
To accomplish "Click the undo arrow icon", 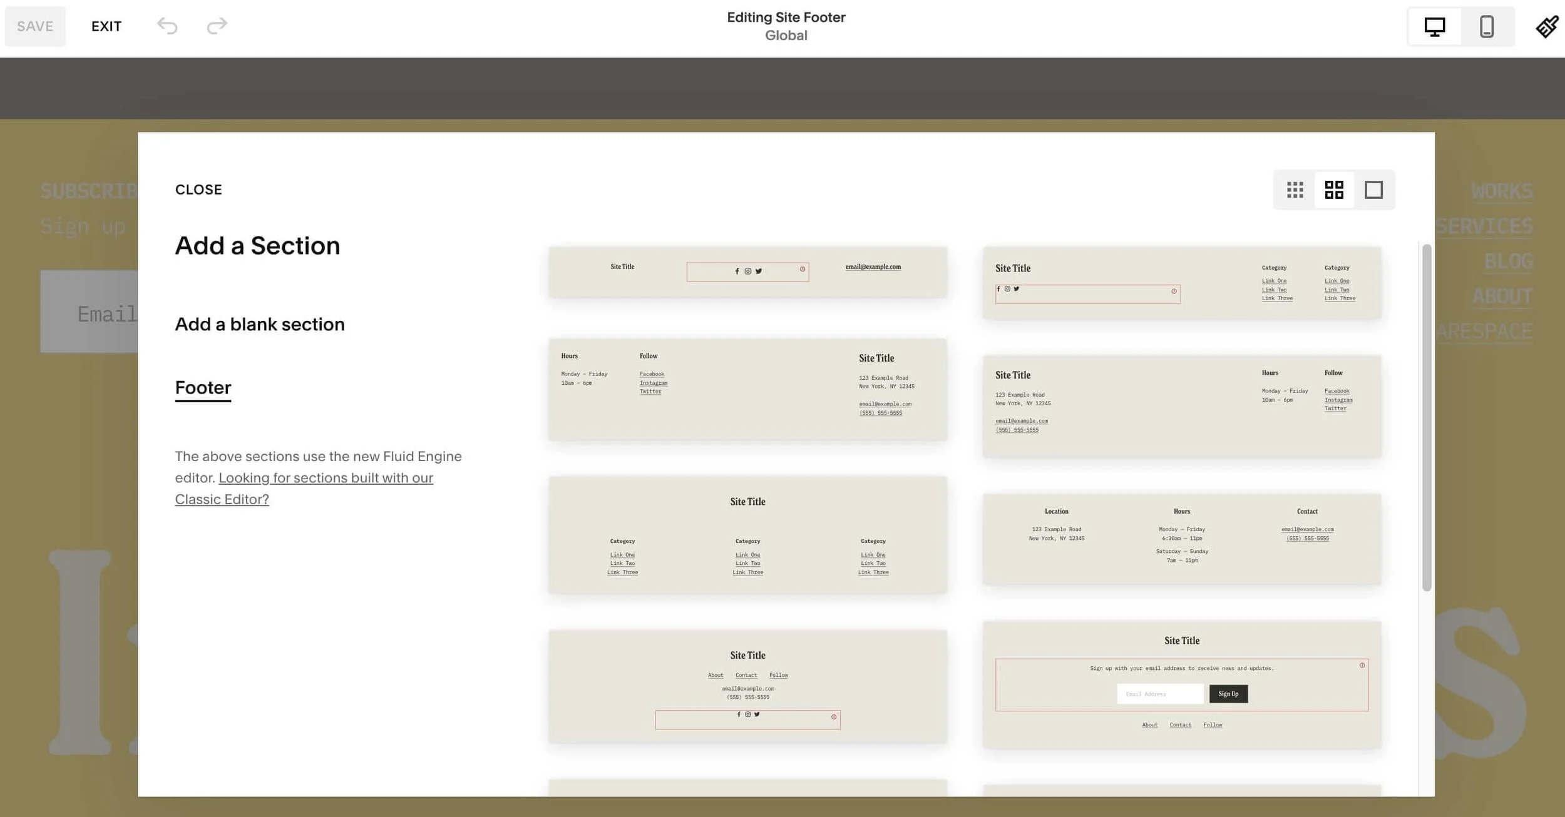I will [167, 26].
